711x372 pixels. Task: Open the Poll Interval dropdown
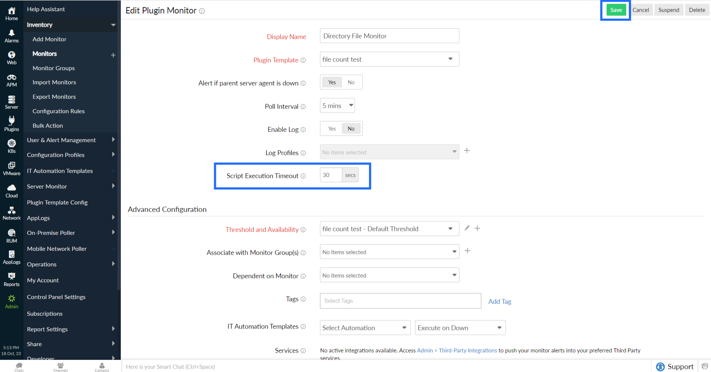(337, 106)
